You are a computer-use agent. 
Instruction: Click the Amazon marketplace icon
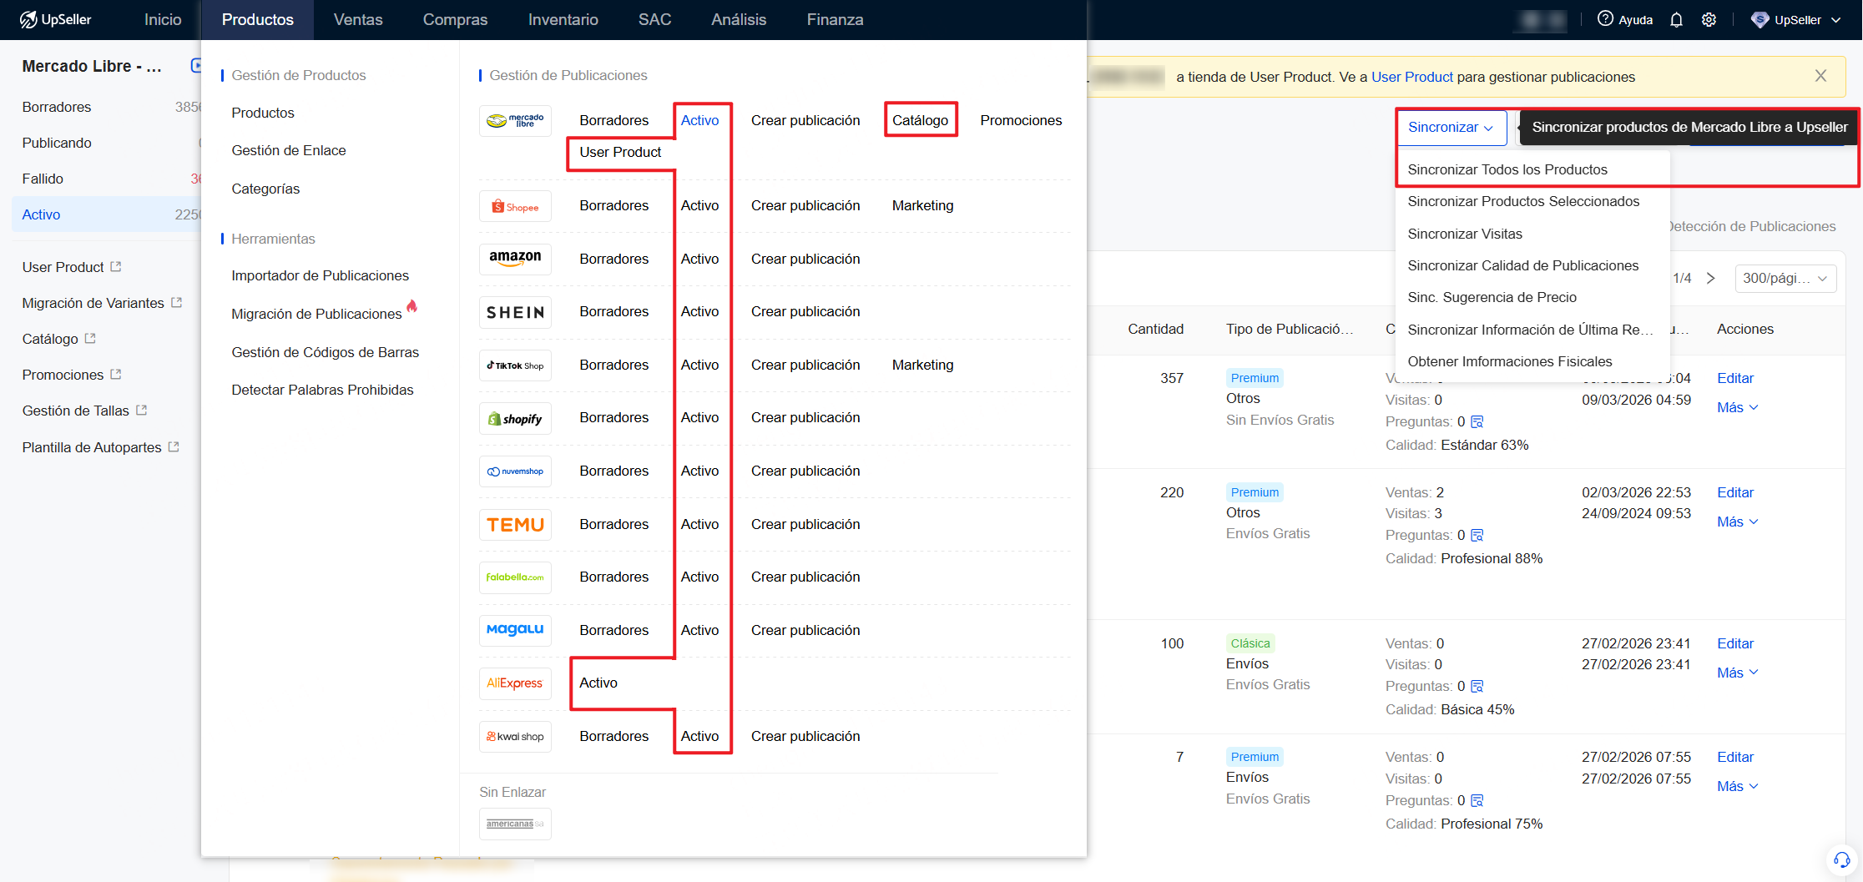coord(515,259)
